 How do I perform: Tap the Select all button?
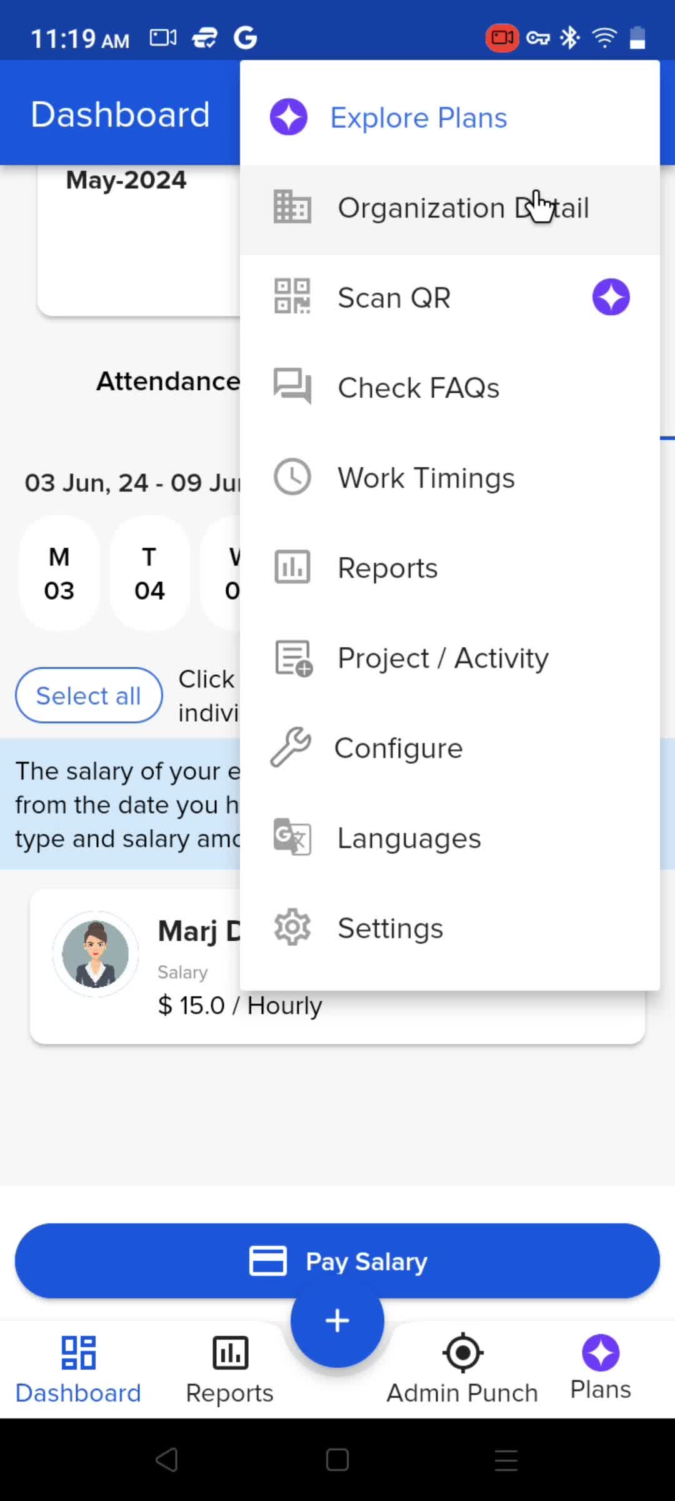(89, 695)
